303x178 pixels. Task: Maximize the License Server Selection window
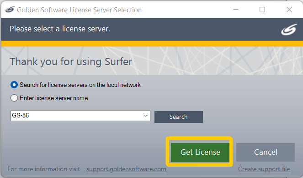click(x=262, y=10)
